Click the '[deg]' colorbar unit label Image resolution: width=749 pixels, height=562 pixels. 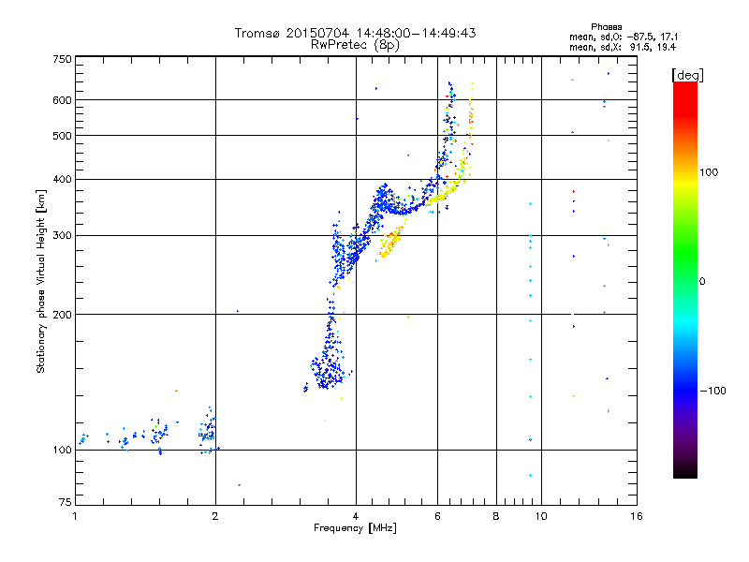pos(687,75)
